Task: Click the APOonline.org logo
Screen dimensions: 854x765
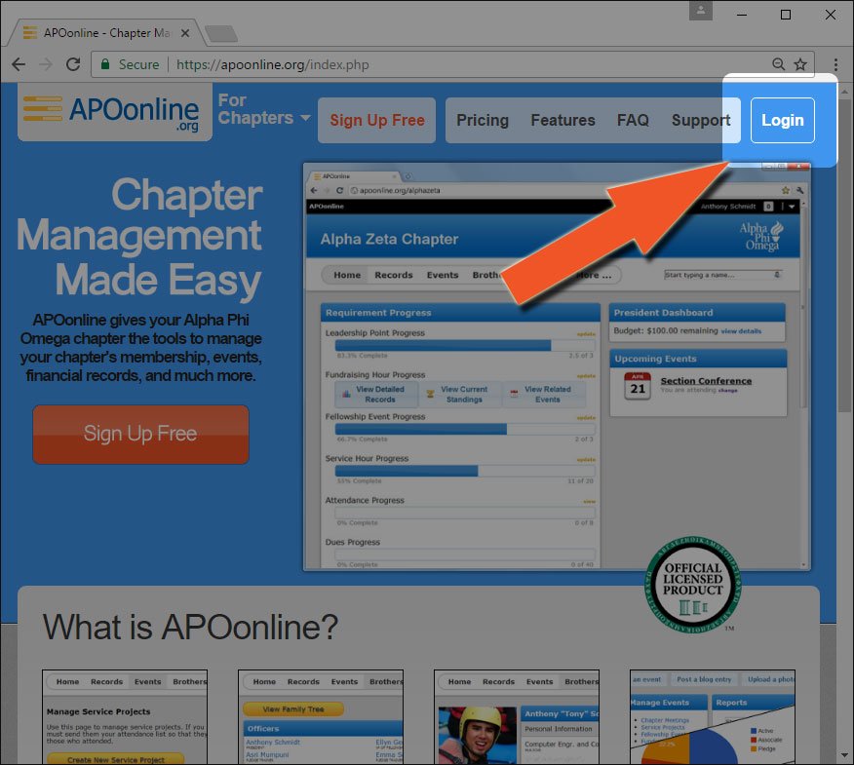Action: click(x=115, y=112)
